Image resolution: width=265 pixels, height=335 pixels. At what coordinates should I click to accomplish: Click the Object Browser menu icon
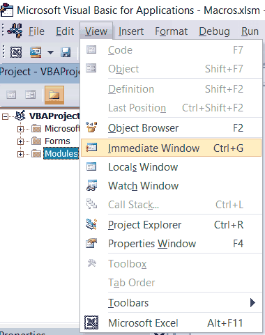coord(91,127)
